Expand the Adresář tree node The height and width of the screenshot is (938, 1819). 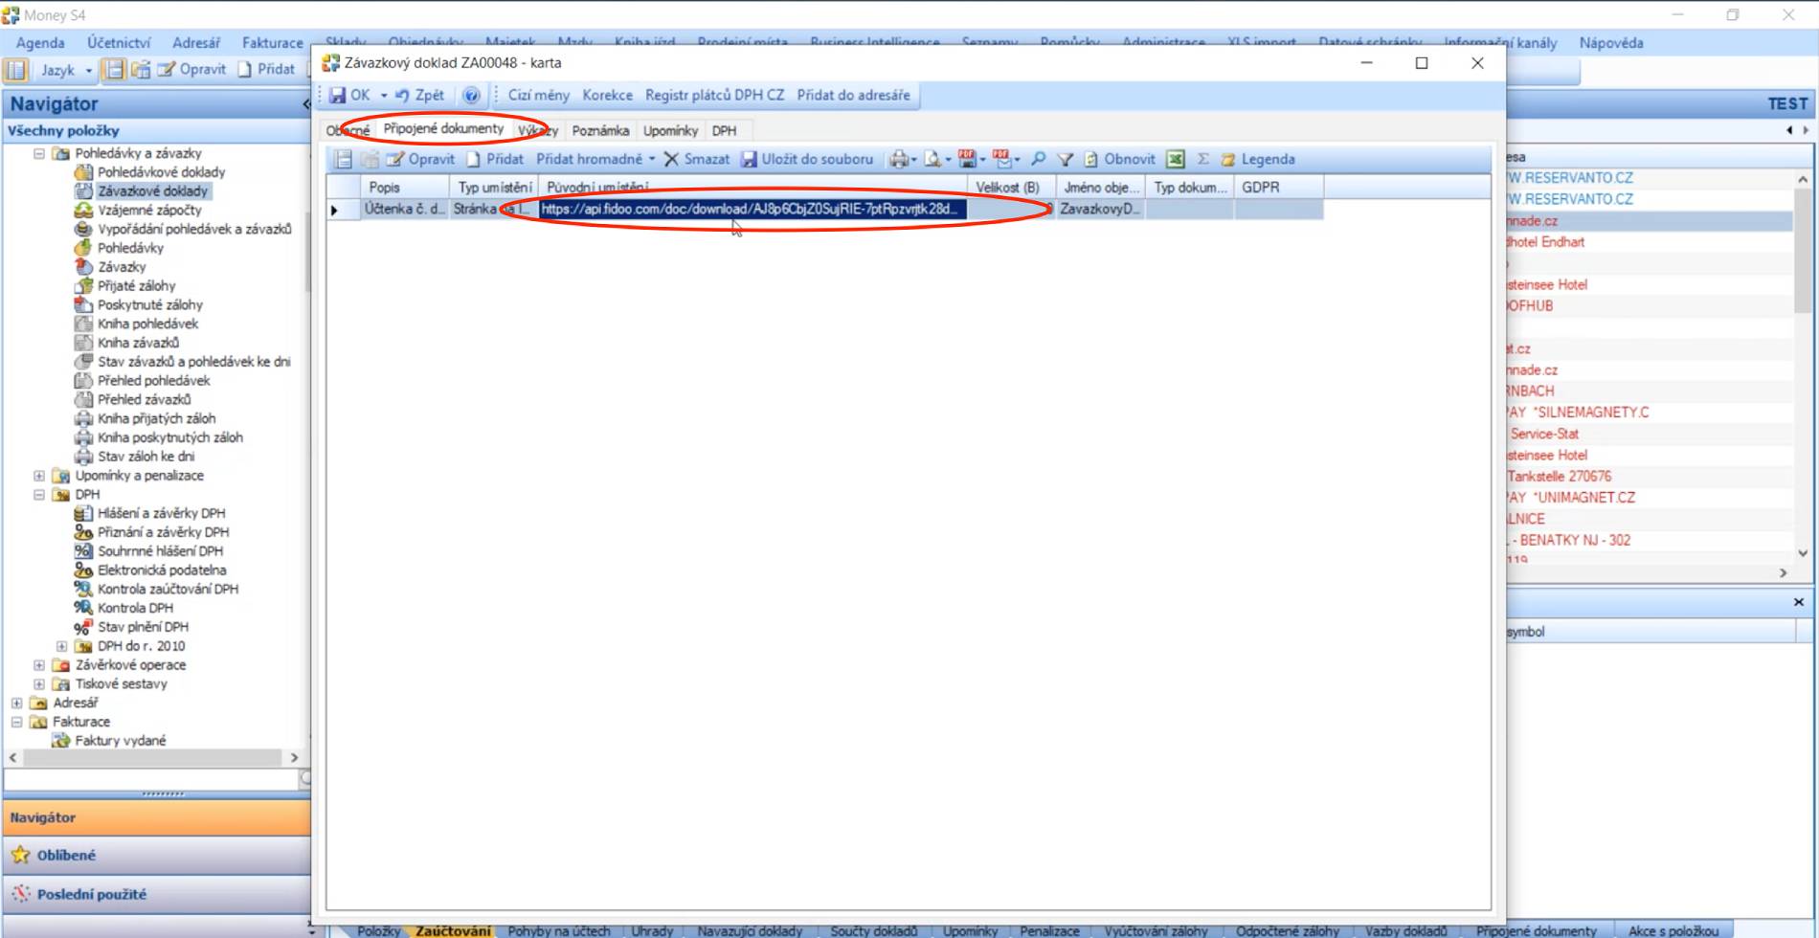pos(16,703)
